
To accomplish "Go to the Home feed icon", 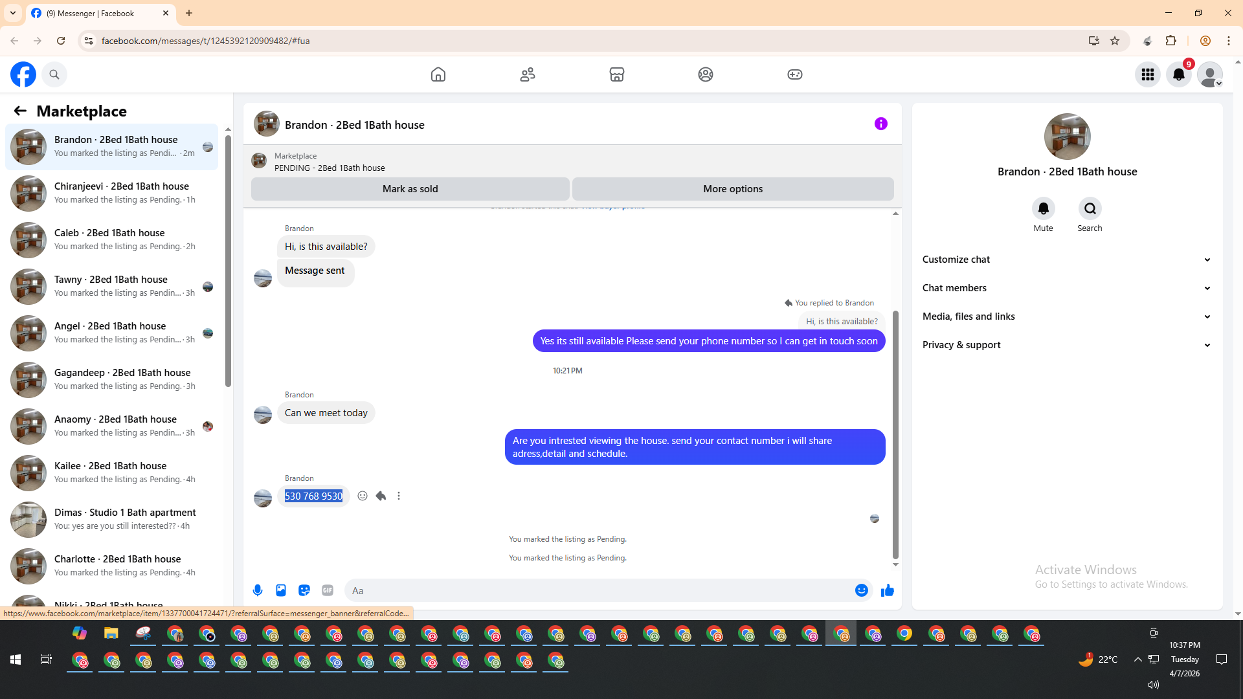I will tap(438, 74).
